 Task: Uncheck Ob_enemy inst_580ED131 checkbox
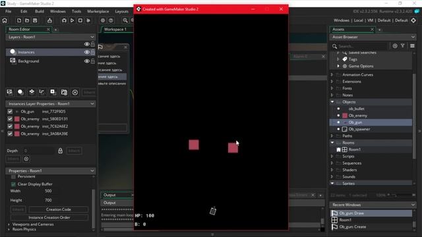click(10, 118)
